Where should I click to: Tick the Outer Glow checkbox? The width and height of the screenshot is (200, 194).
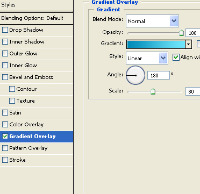click(5, 54)
